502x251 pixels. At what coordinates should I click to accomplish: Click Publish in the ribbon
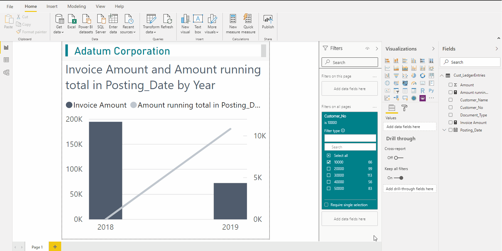pos(268,22)
